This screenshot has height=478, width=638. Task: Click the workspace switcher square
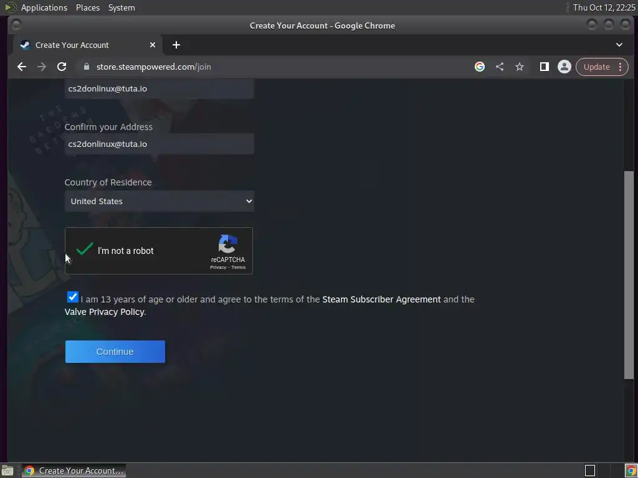(x=590, y=471)
